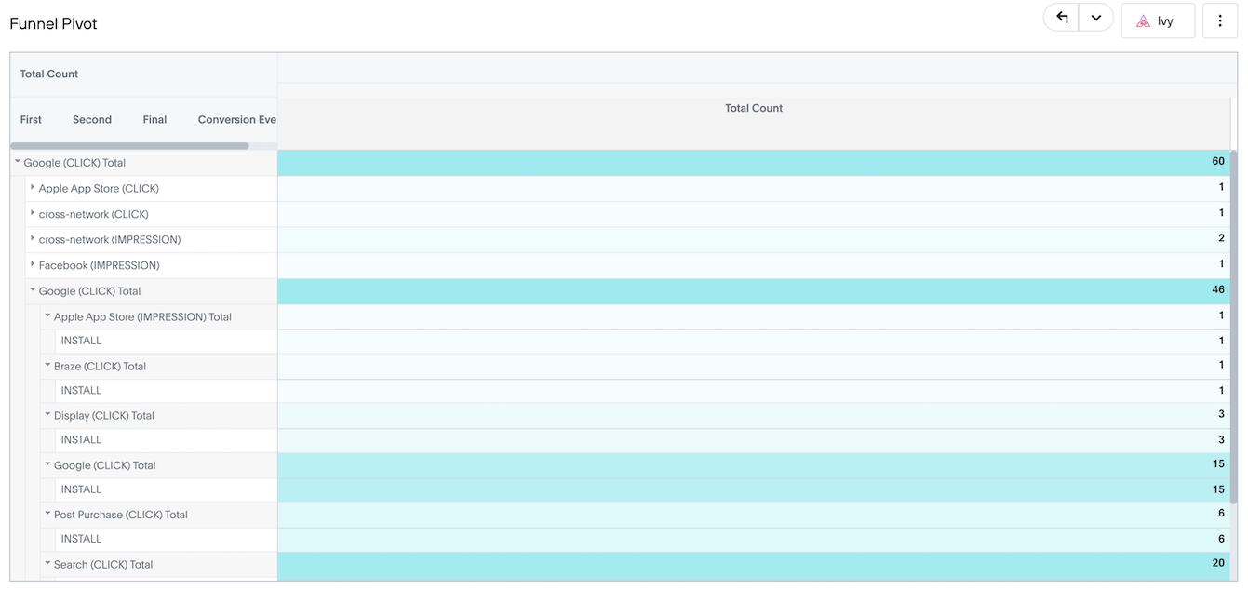
Task: Collapse Apple App Store (IMPRESSION) Total group
Action: [x=47, y=316]
